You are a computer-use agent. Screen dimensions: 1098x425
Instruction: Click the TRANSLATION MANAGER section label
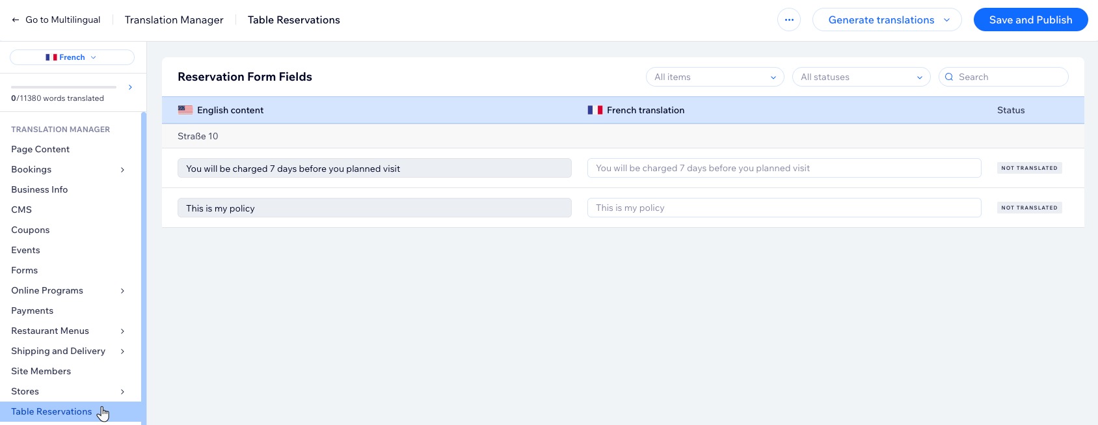[x=60, y=130]
